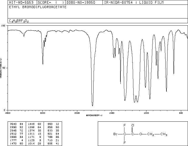Click the 50 y-axis tick label
The image size is (188, 146).
[4, 68]
